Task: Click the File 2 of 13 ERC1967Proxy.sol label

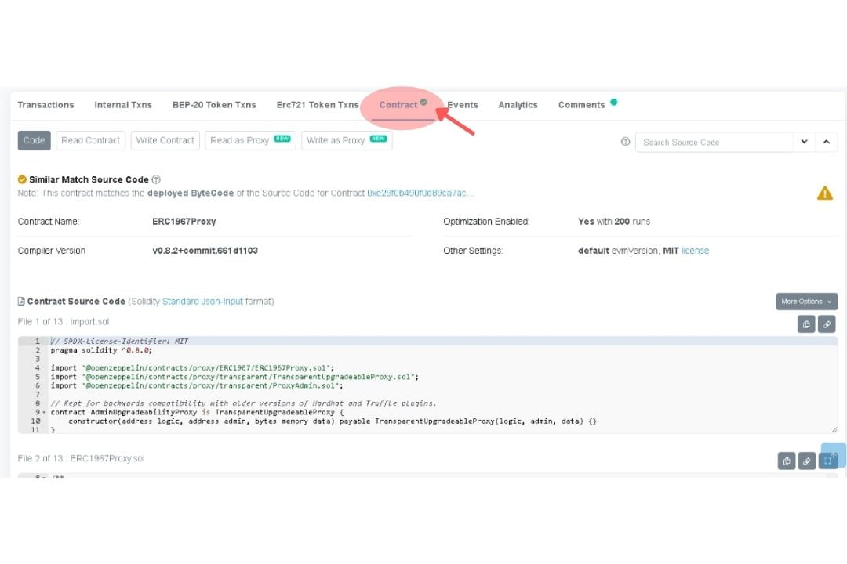Action: pyautogui.click(x=81, y=458)
